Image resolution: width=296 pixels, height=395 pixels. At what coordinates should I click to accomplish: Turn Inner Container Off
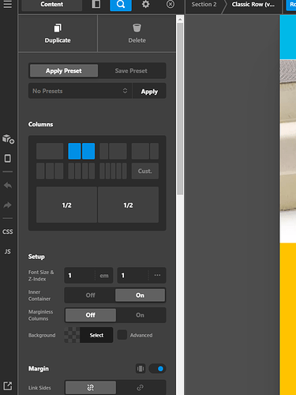point(90,295)
